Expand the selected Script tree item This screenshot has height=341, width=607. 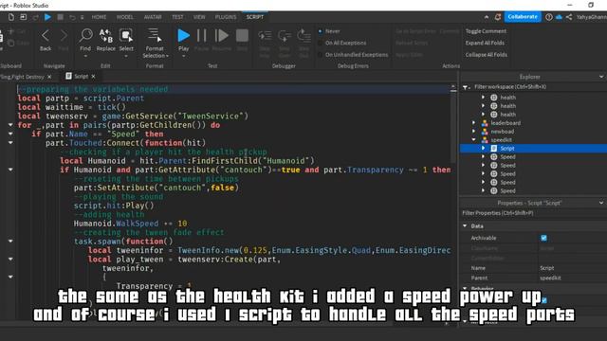[x=483, y=149]
